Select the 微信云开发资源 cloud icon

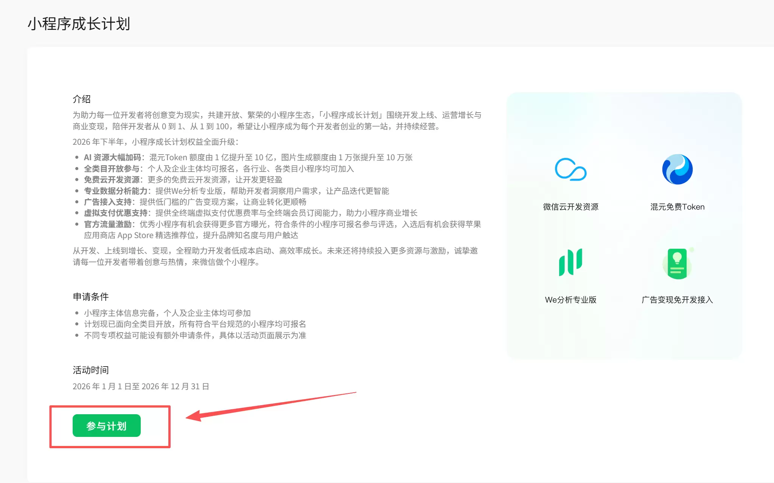pyautogui.click(x=570, y=169)
